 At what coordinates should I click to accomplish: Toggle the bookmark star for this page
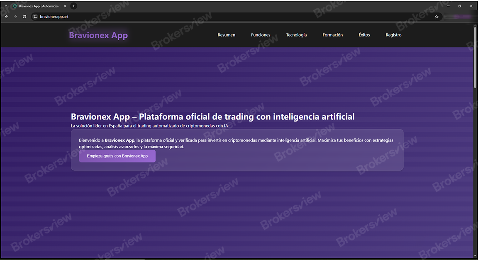437,17
